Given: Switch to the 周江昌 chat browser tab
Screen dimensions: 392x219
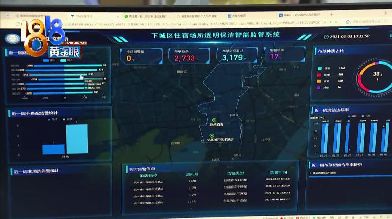Looking at the screenshot, I should [145, 16].
